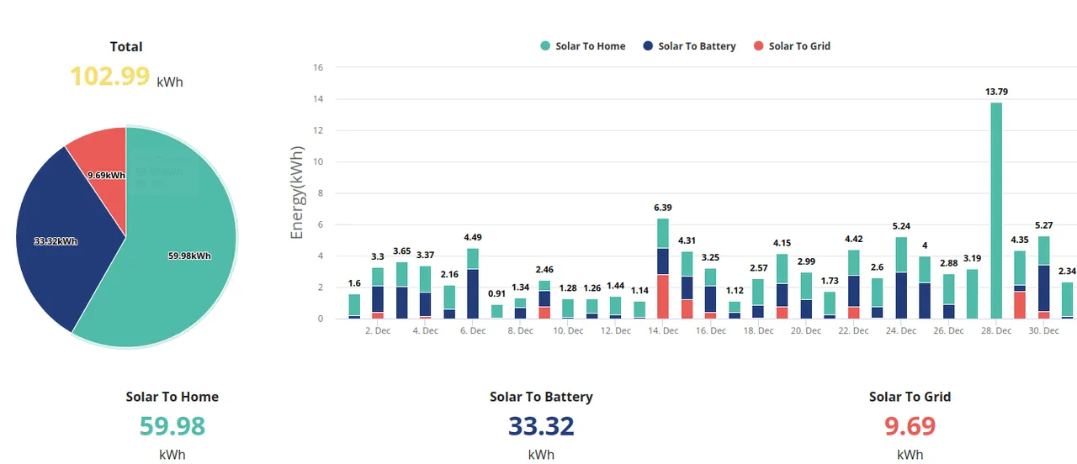Click the 9.69kWh pie label
The width and height of the screenshot is (1077, 464).
pyautogui.click(x=106, y=176)
